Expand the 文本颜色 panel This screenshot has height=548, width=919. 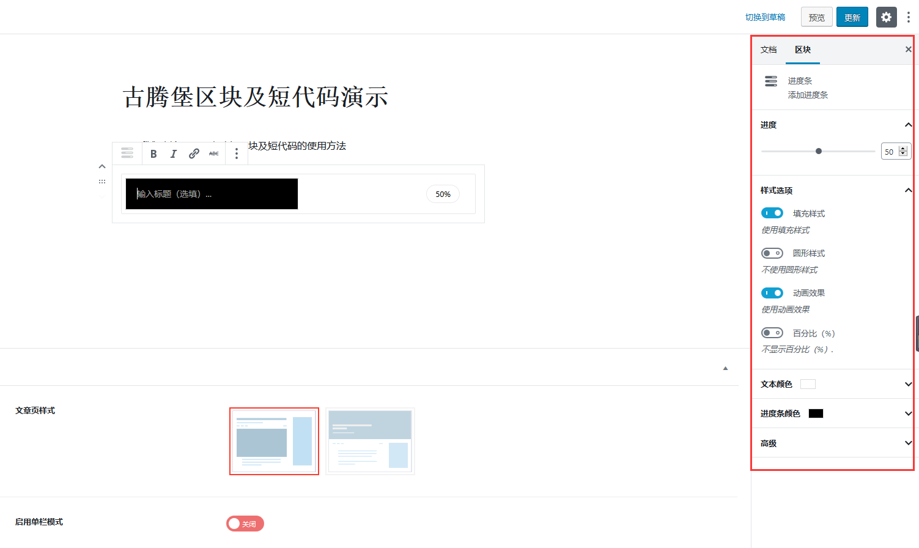(907, 384)
